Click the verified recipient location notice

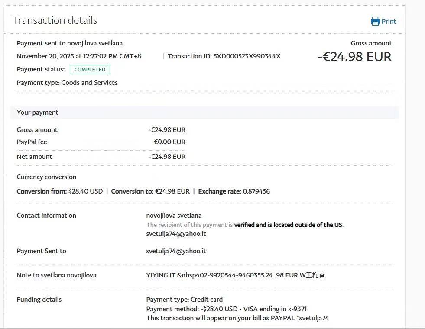point(245,225)
